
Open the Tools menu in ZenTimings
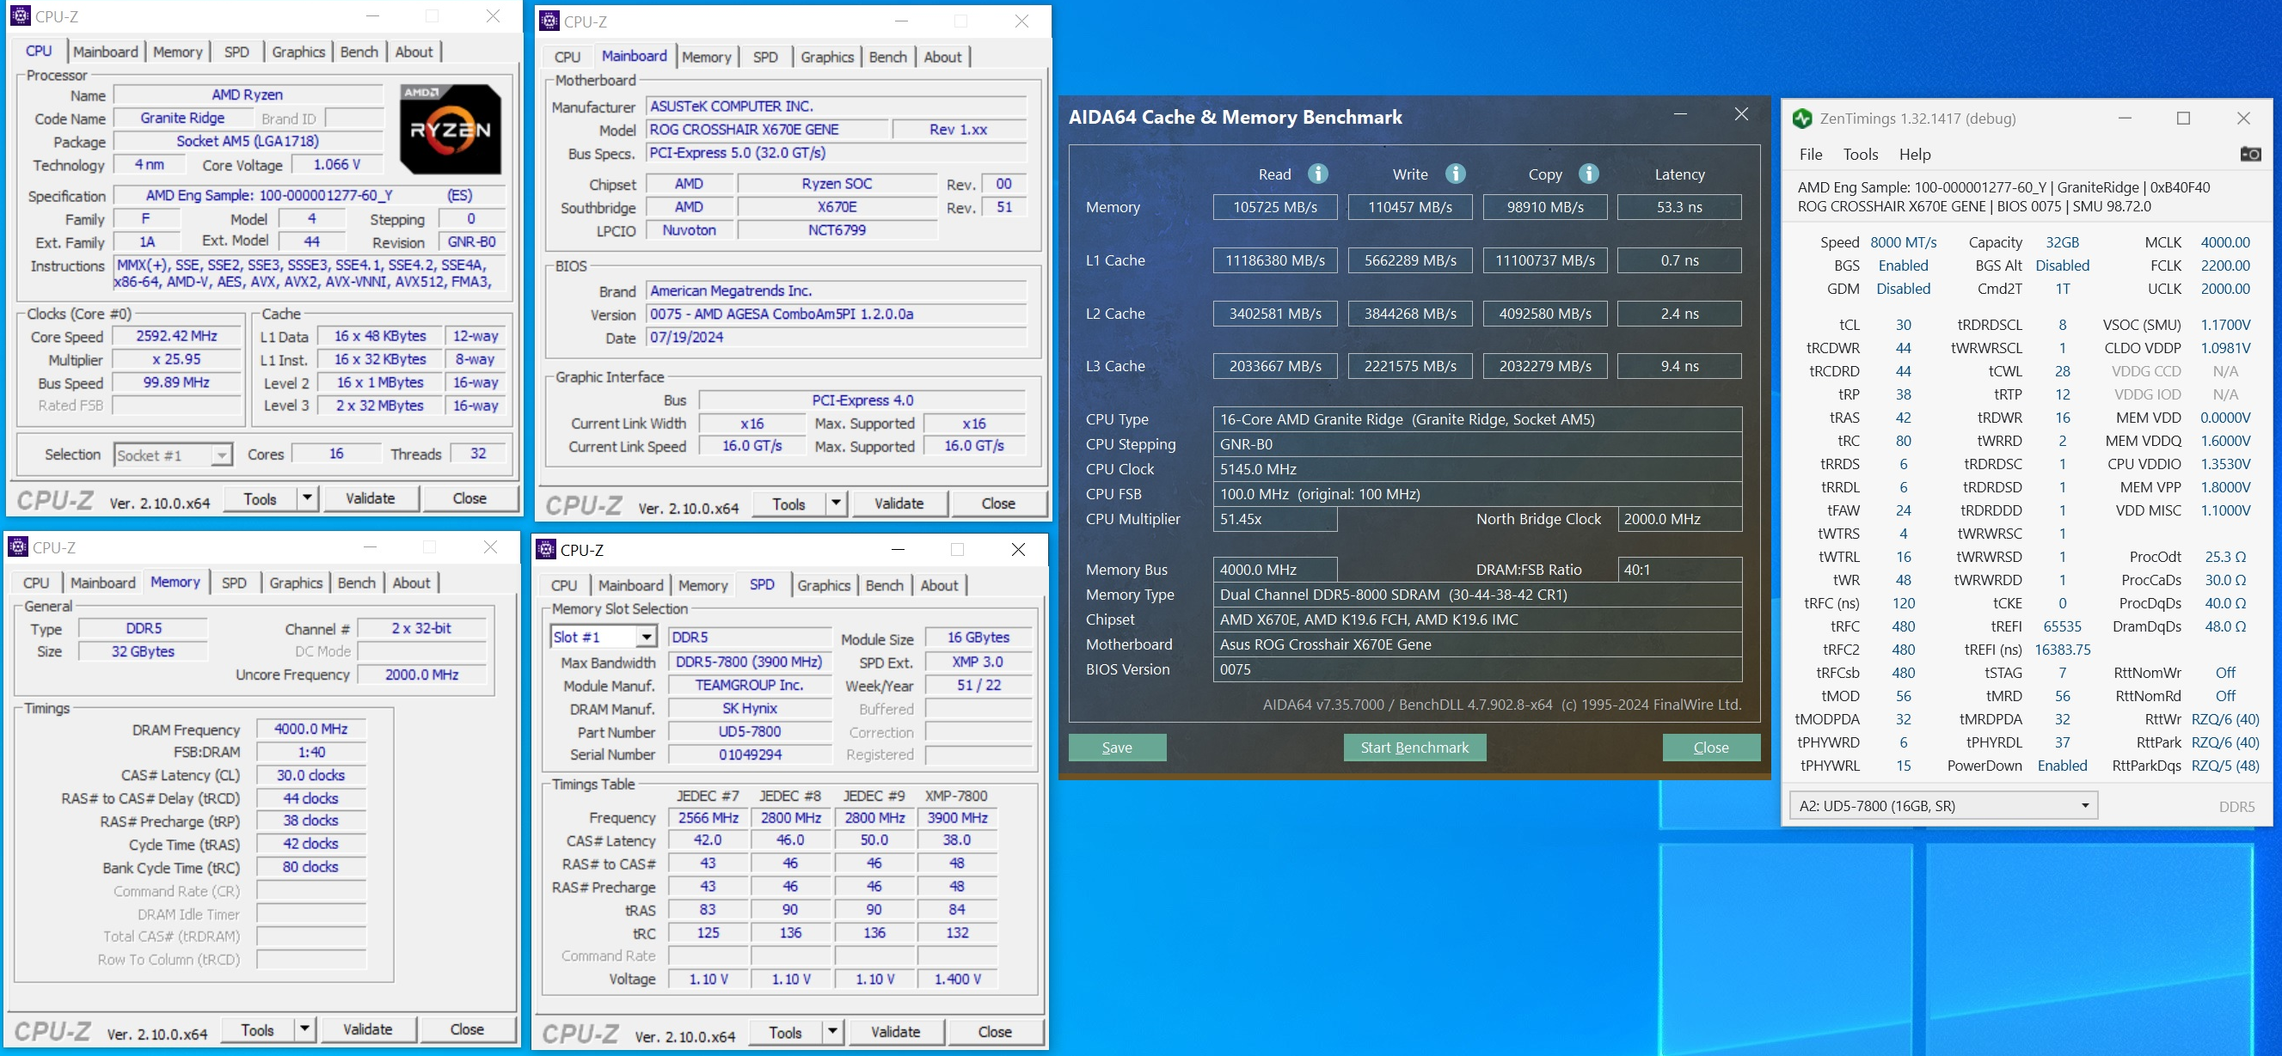[x=1861, y=154]
